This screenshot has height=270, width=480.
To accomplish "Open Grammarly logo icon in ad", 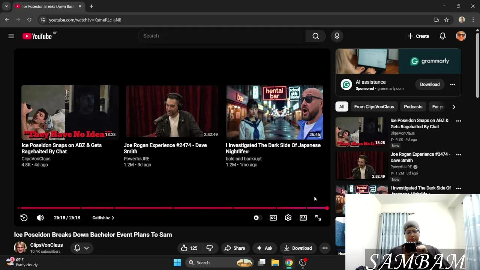I will click(x=346, y=84).
